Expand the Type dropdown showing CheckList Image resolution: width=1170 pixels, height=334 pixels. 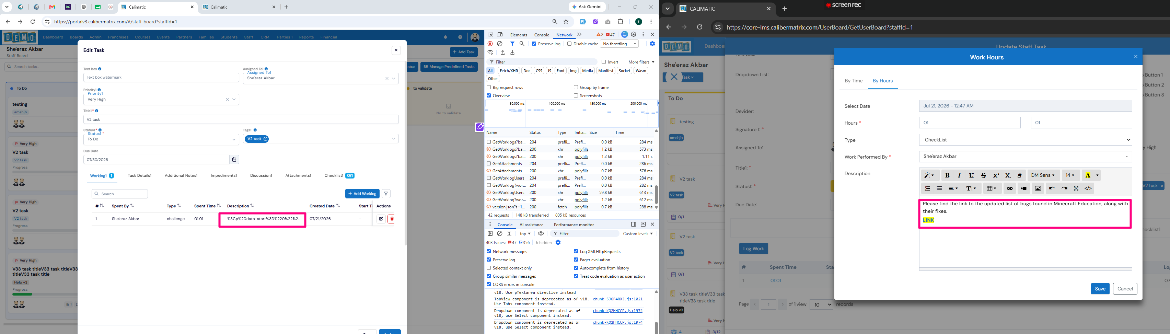(1025, 140)
